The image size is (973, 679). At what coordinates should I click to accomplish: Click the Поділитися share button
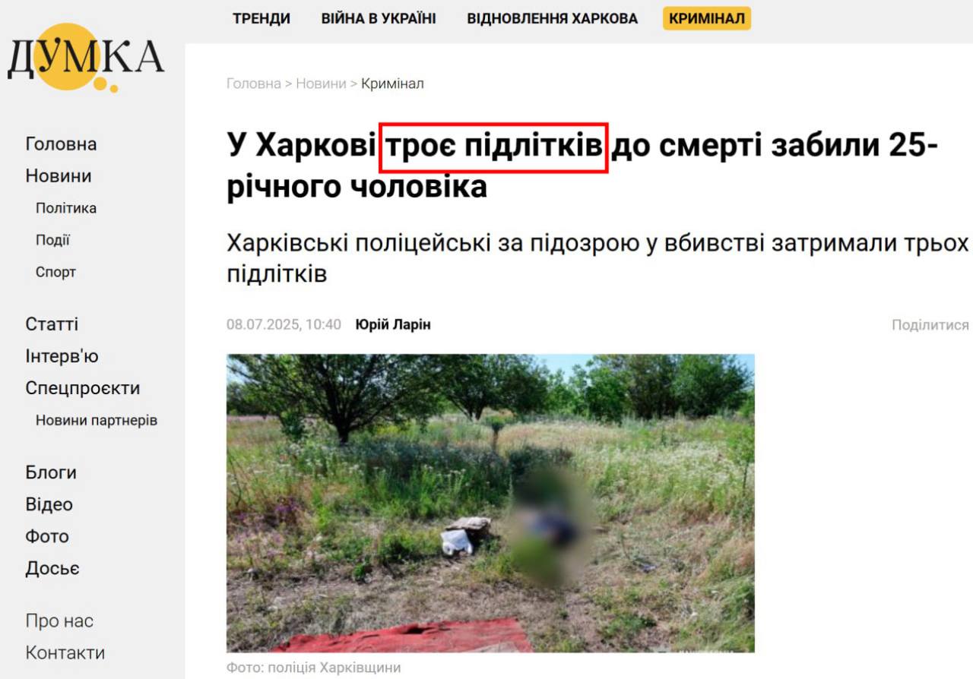[x=930, y=325]
